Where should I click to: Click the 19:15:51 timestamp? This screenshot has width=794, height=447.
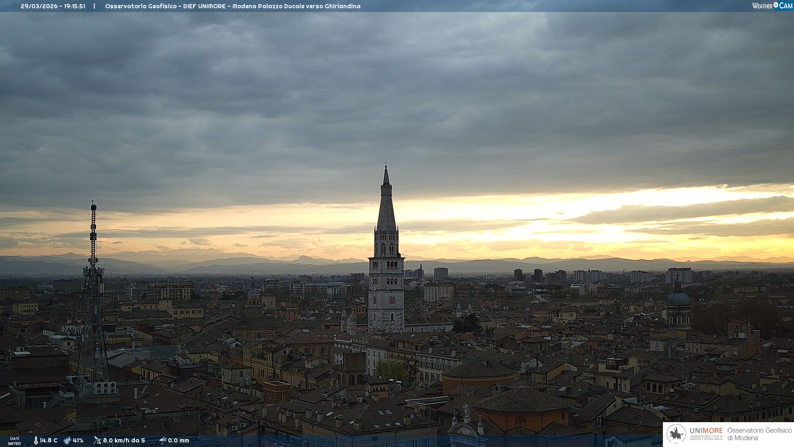pos(74,6)
